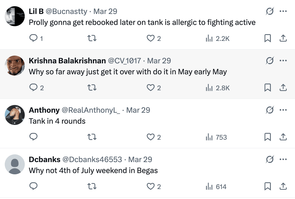295x199 pixels.
Task: Open Grok actions on Anthony's tweet
Action: pos(269,109)
